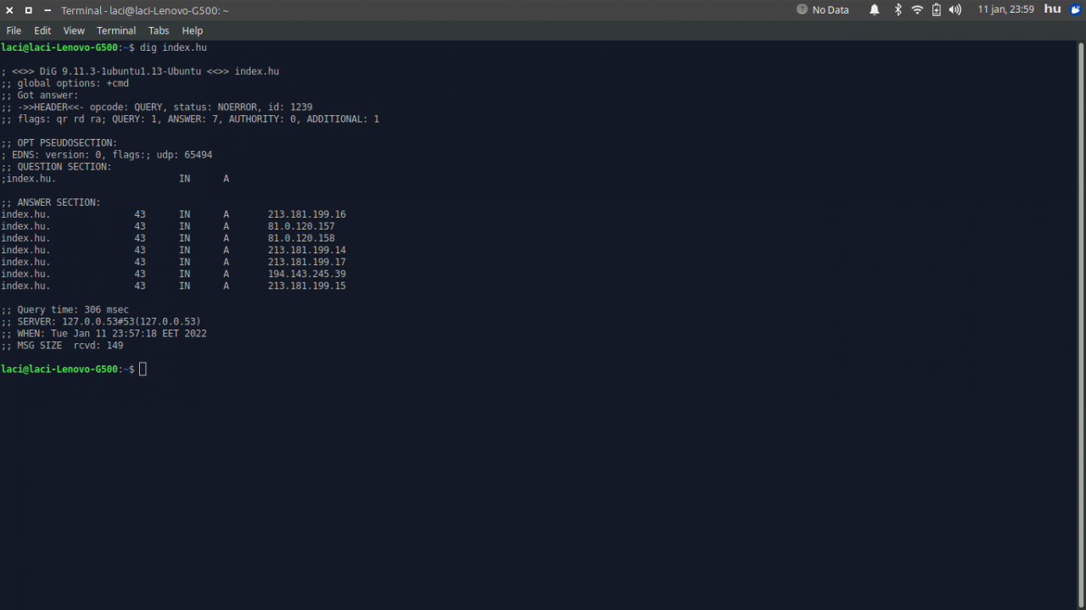
Task: Click the HEADER opcode QUERY line
Action: coord(157,107)
